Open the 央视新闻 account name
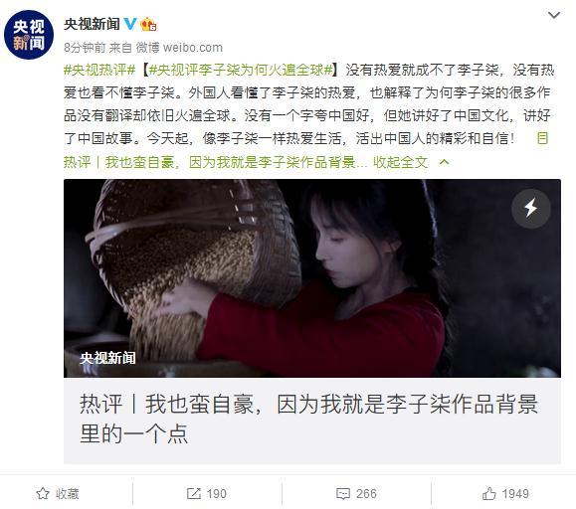This screenshot has width=576, height=509. tap(92, 24)
